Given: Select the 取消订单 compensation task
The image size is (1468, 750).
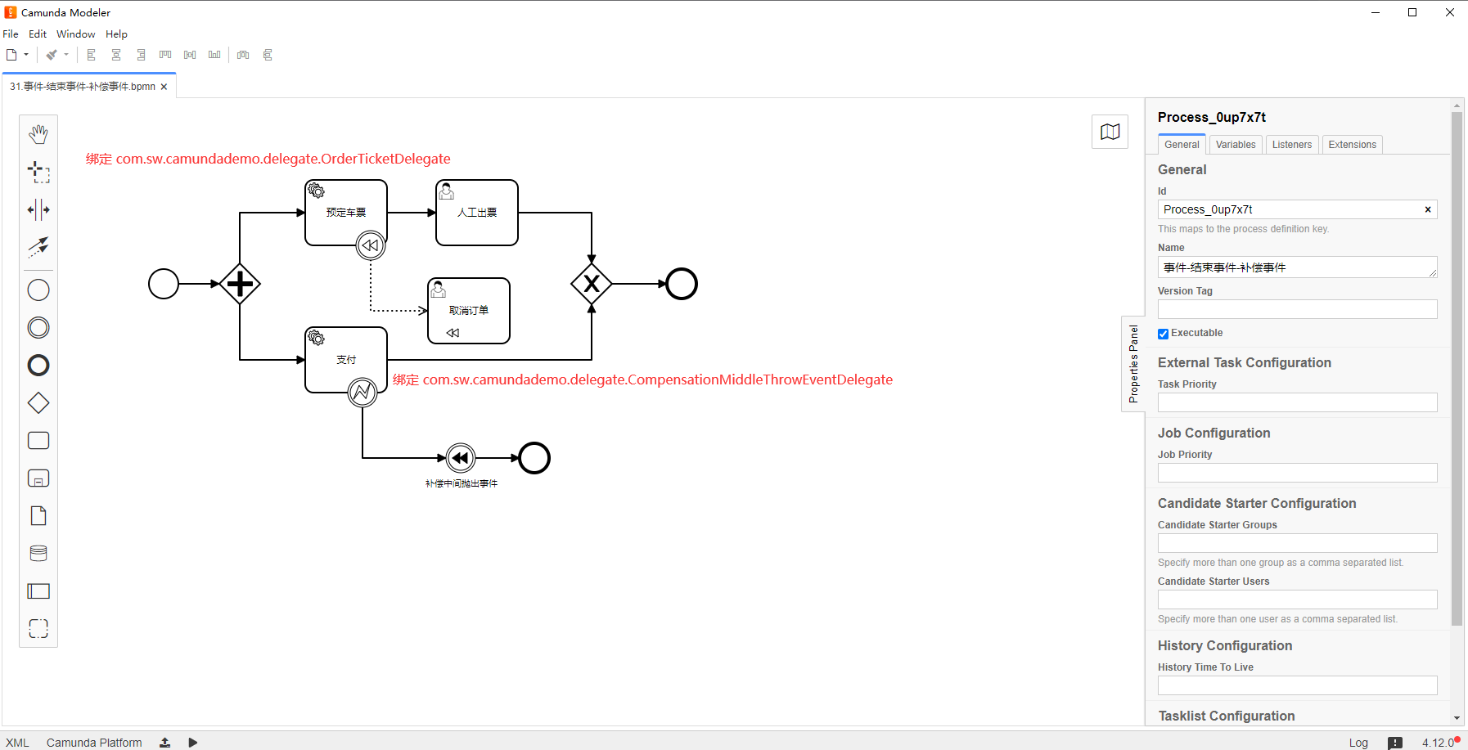Looking at the screenshot, I should click(x=469, y=311).
